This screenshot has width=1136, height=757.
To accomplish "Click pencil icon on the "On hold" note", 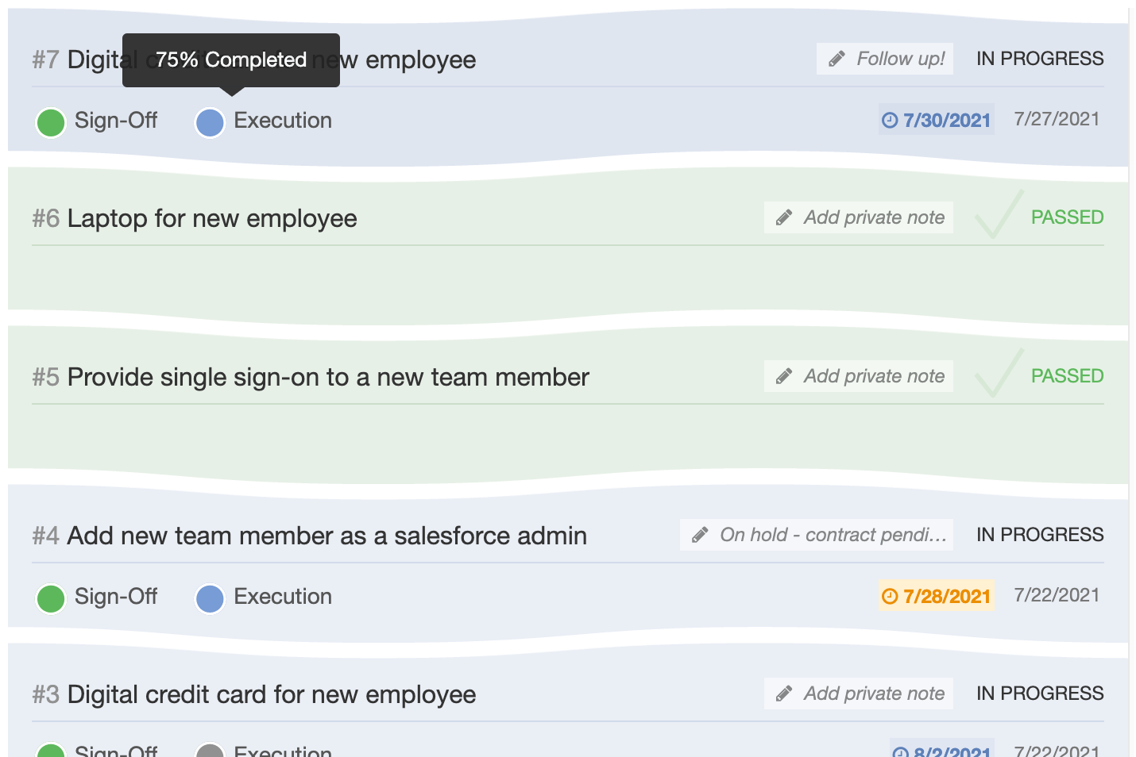I will (x=699, y=534).
